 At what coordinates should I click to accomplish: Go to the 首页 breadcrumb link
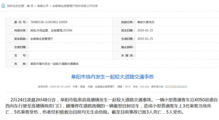[x=30, y=6]
